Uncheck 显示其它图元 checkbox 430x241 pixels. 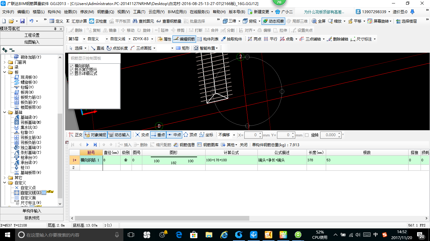71,70
